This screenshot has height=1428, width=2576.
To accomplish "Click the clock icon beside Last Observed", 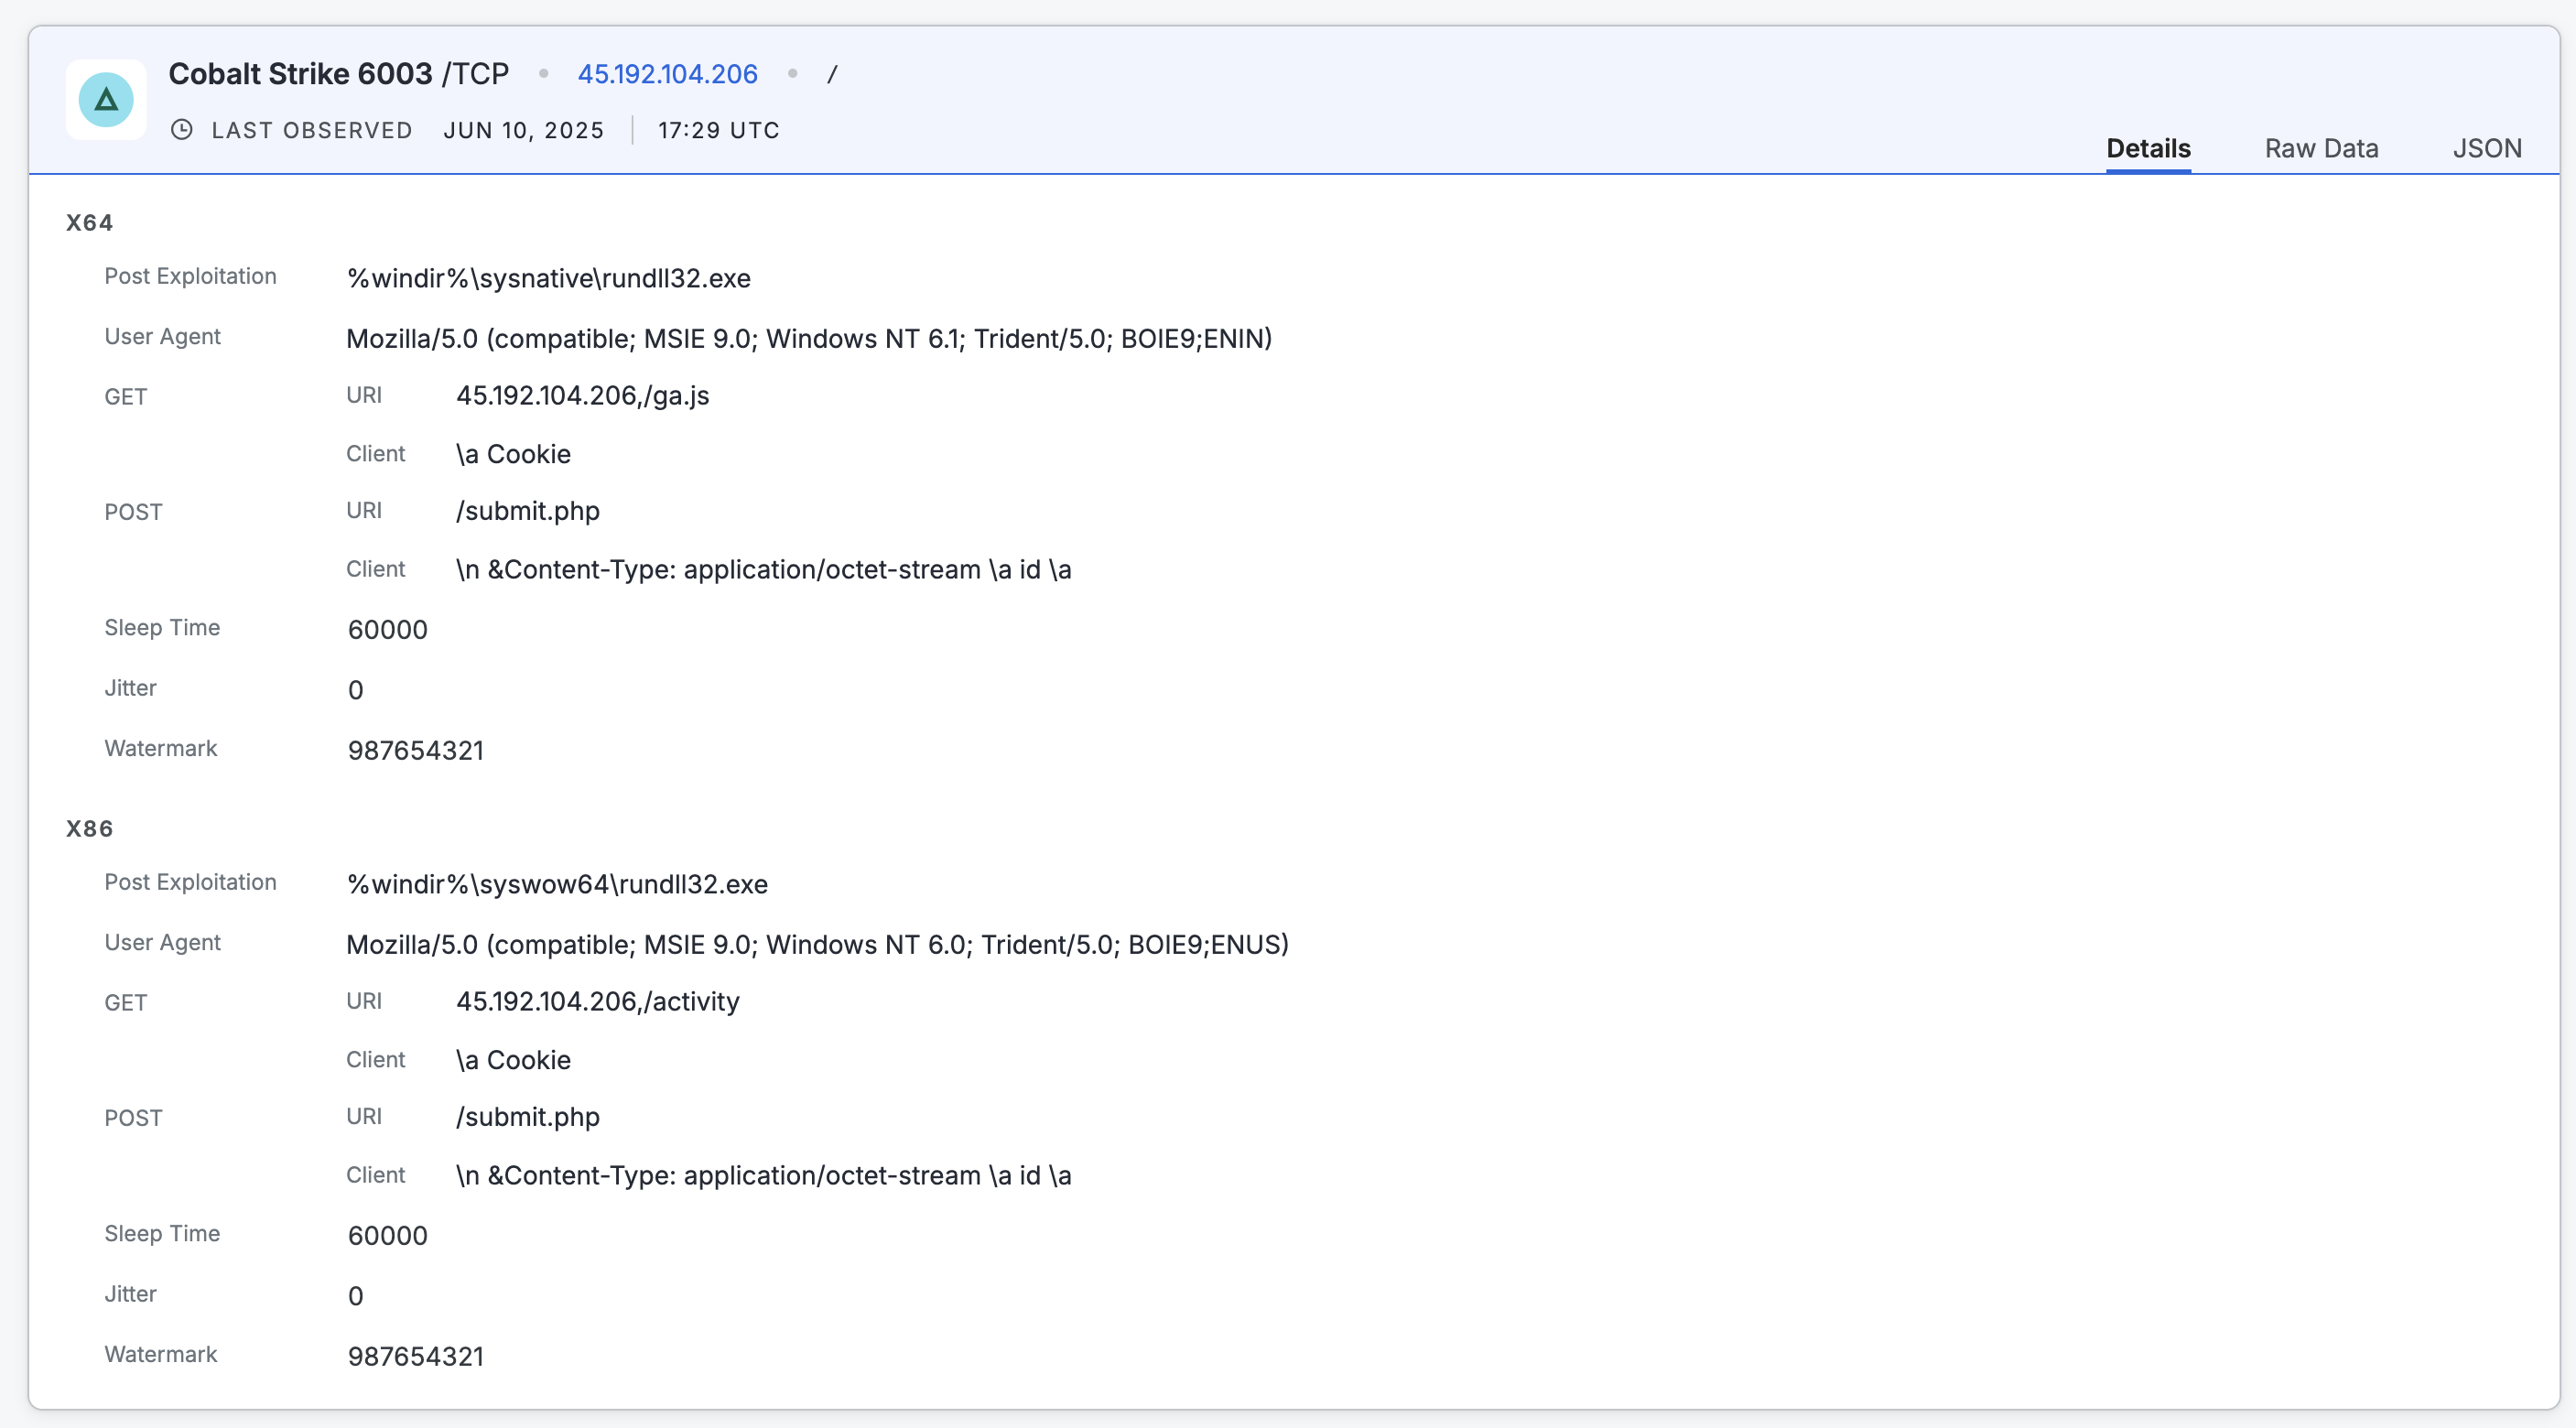I will point(181,130).
